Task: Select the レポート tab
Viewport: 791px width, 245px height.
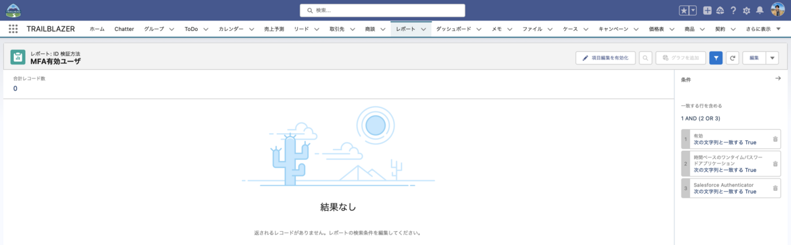Action: pos(406,29)
